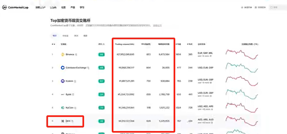Click OKX fiat text AED, ARS, AUD
This screenshot has width=287, height=134.
pyautogui.click(x=206, y=120)
